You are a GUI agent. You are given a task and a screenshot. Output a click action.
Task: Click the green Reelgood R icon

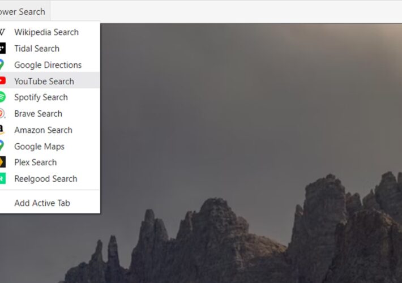coord(3,179)
